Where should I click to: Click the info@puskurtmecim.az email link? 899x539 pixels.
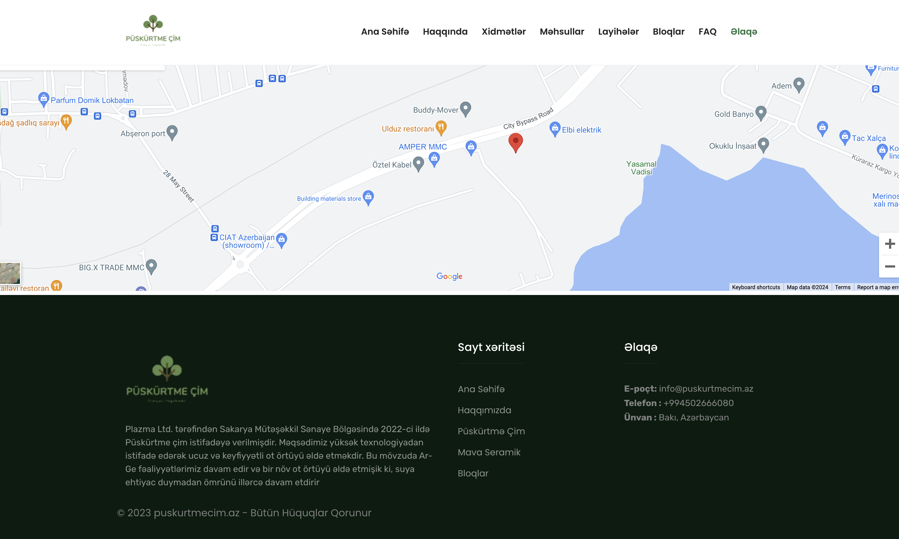click(706, 389)
